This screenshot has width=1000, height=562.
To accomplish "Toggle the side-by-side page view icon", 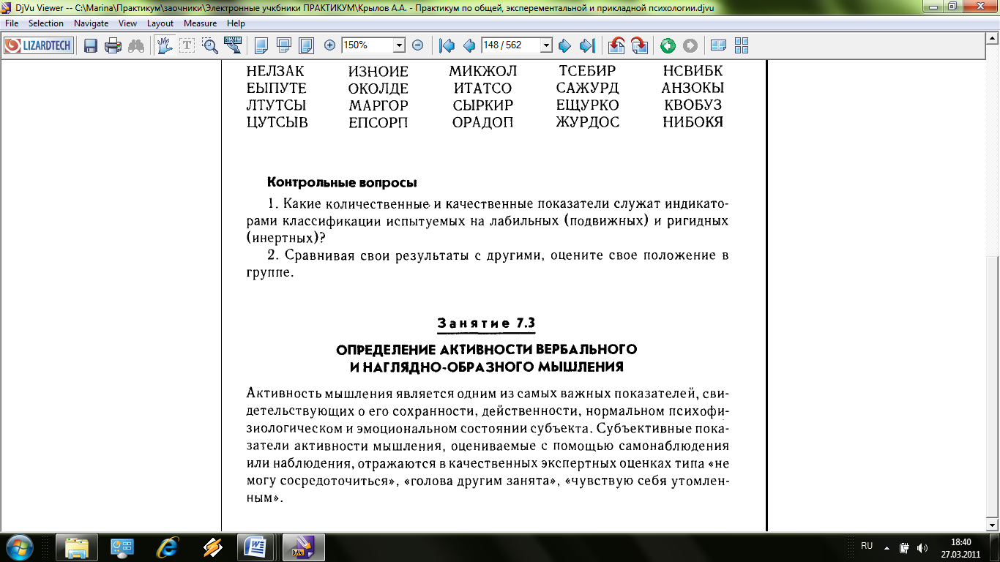I will [718, 45].
